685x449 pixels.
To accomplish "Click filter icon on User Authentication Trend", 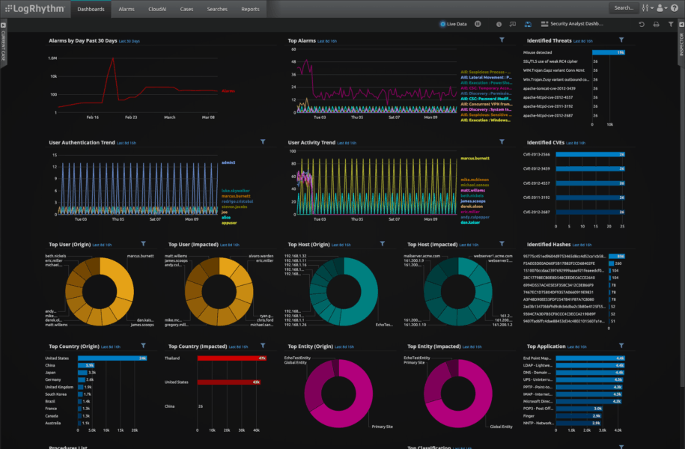I will click(x=263, y=141).
